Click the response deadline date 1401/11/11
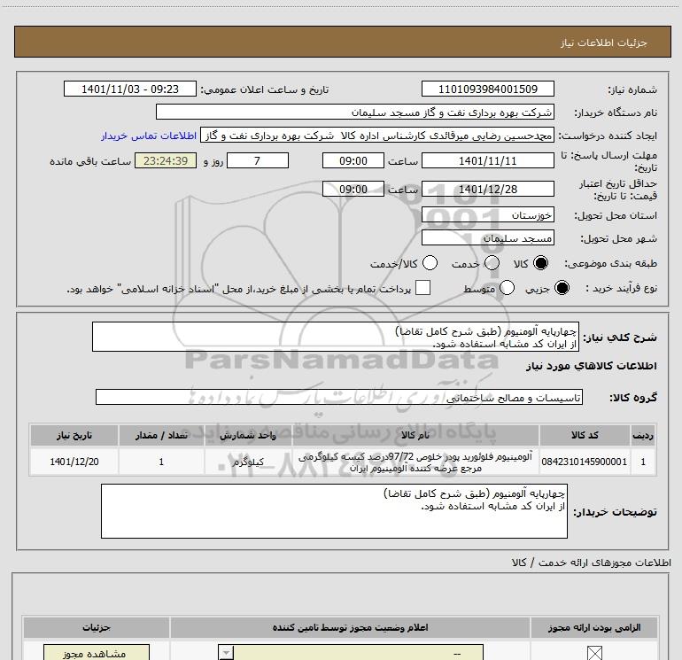682x660 pixels. 487,160
